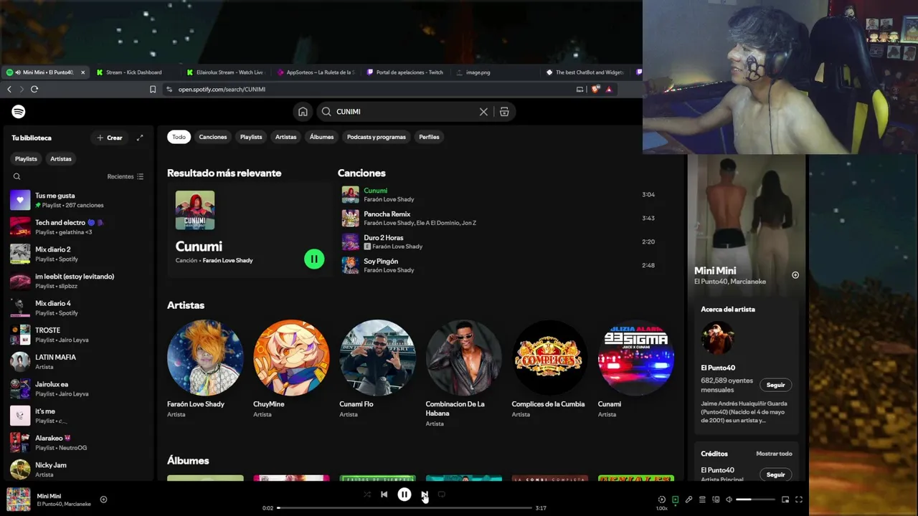Filter results by Artistas chip

coord(285,137)
